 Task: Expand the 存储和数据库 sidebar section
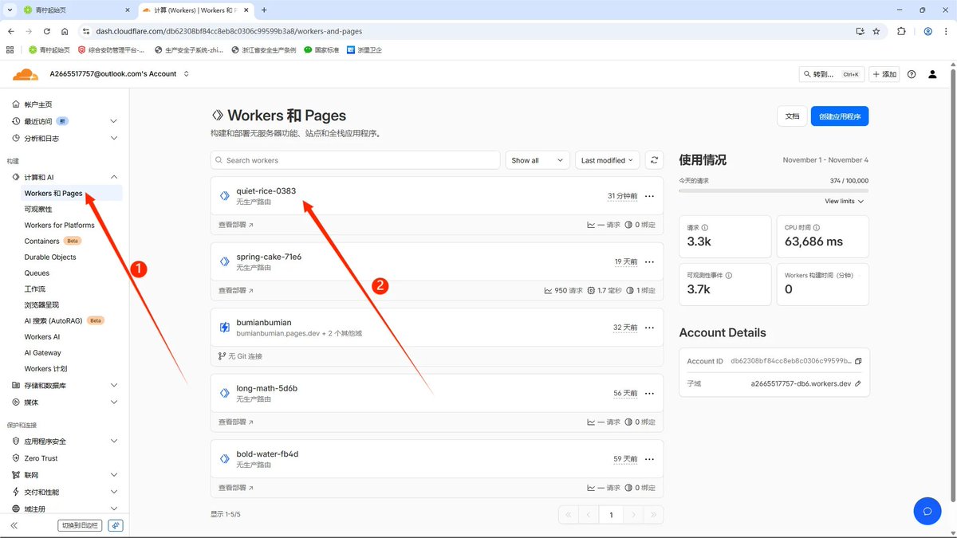tap(113, 386)
